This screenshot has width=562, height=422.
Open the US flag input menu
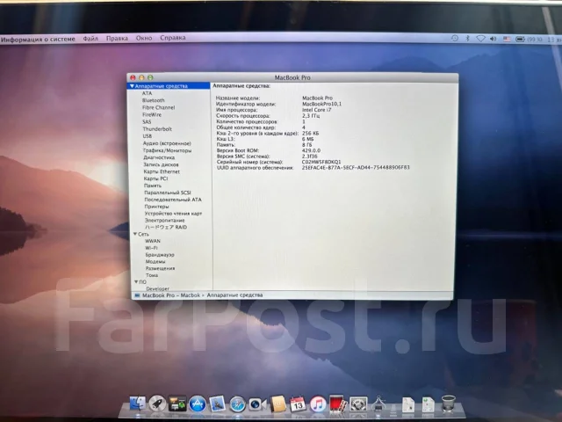click(507, 39)
